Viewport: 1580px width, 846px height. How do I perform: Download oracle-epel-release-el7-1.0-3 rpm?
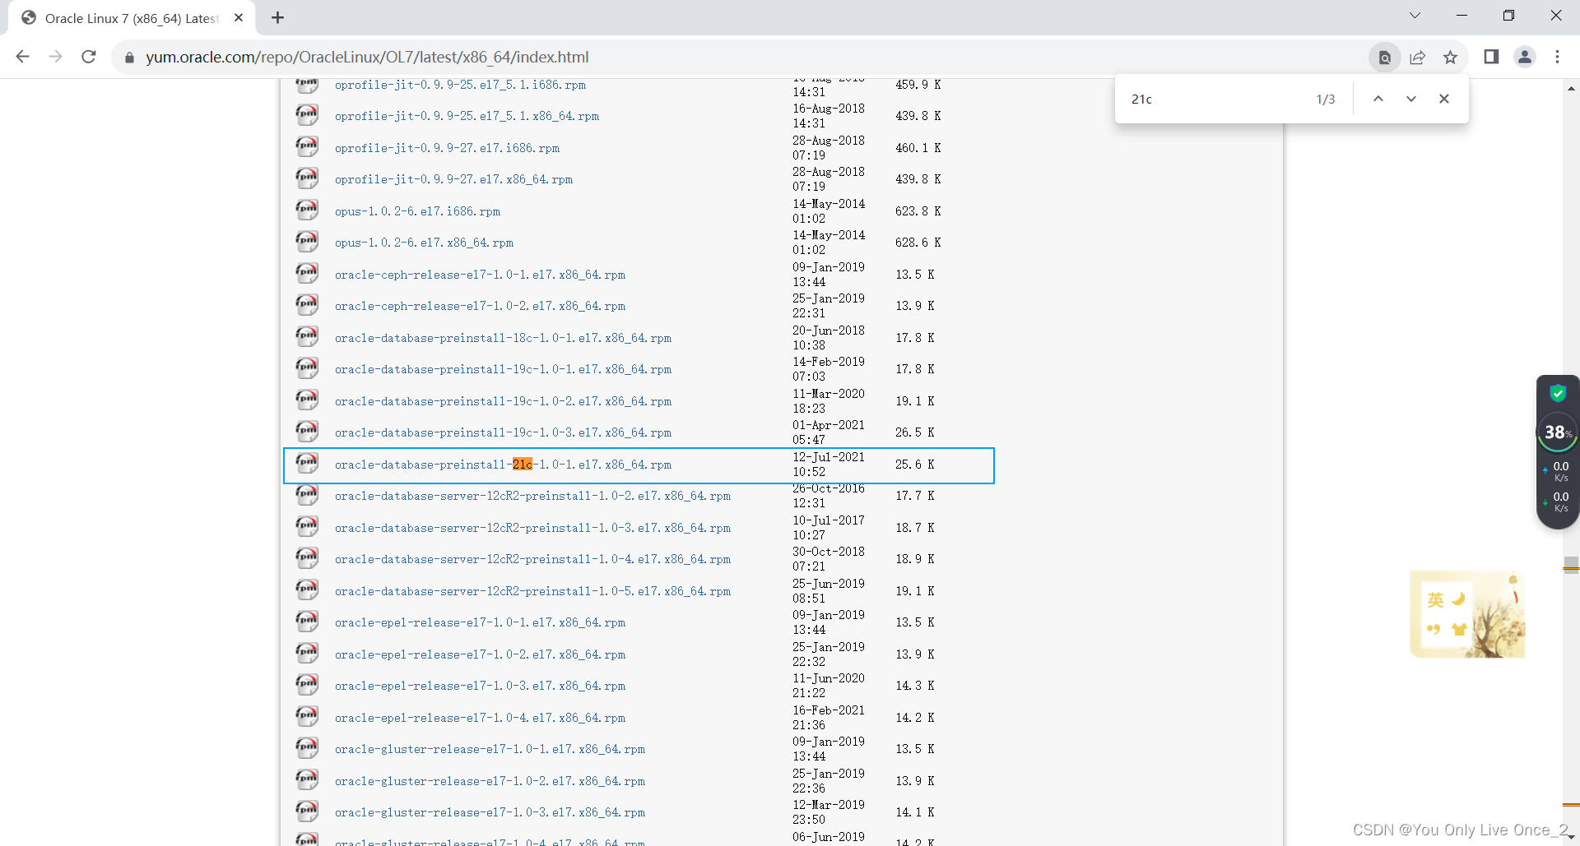coord(480,687)
